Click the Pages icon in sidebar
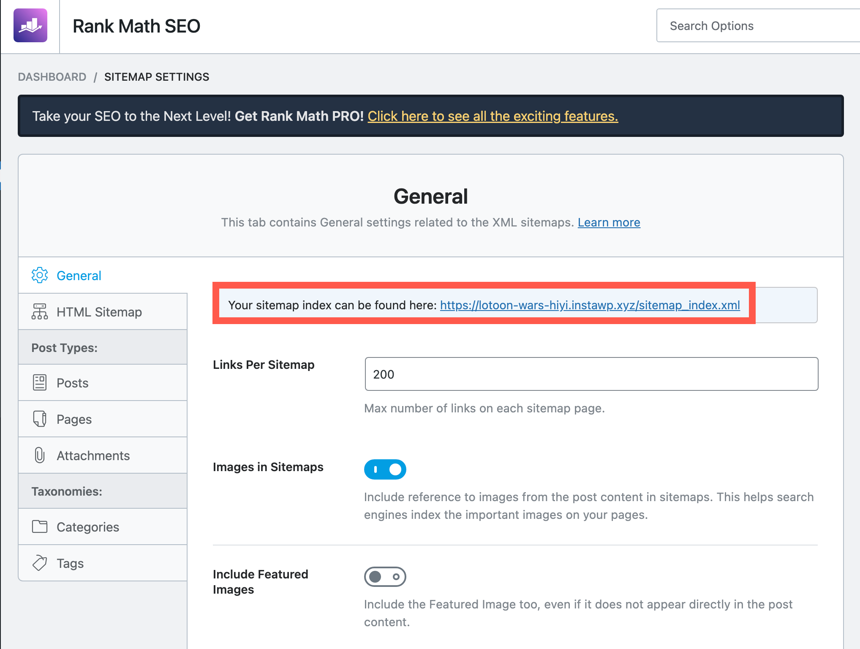The image size is (860, 649). click(40, 419)
